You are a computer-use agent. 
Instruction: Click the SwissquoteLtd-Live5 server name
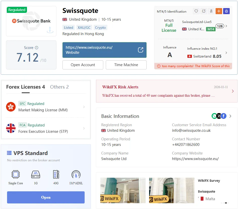[x=197, y=22]
